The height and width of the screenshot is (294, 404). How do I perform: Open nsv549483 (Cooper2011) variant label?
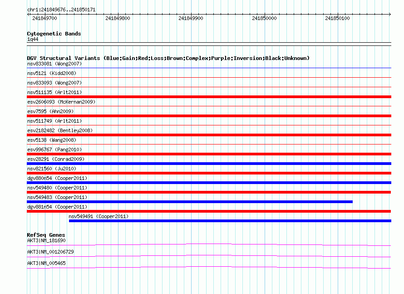(57, 197)
